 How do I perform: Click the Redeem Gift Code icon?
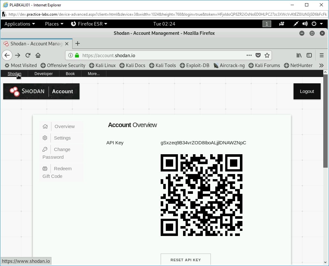tap(45, 168)
